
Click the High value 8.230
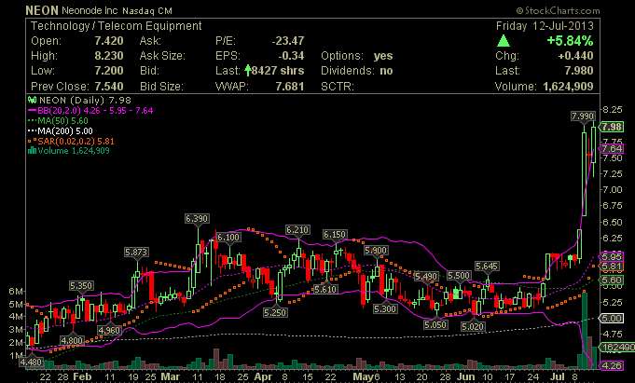(x=109, y=56)
